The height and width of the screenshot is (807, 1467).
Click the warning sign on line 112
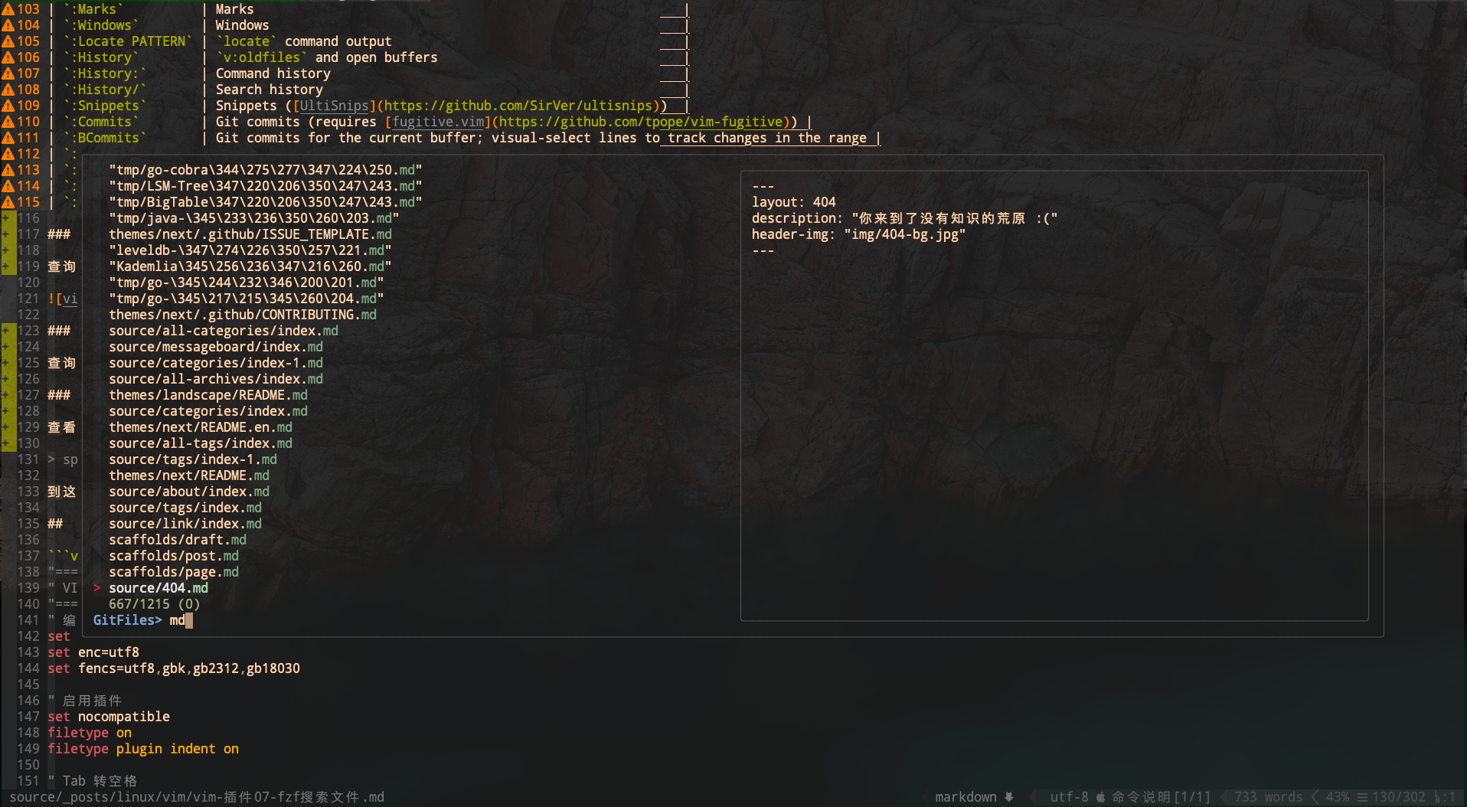tap(8, 154)
